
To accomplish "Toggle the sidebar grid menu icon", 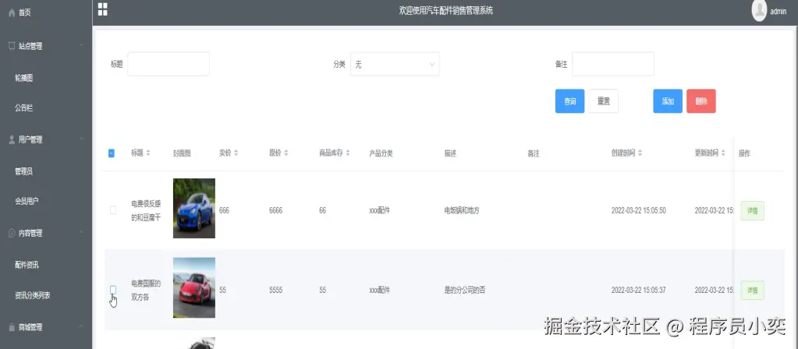I will click(x=102, y=9).
